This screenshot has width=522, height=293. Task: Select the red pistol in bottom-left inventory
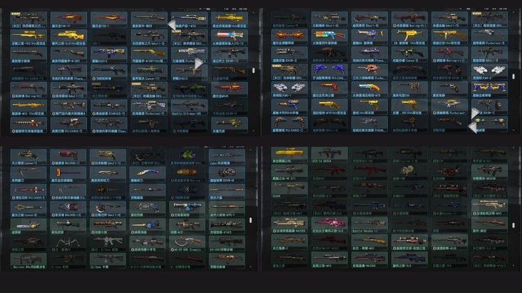[x=68, y=157]
